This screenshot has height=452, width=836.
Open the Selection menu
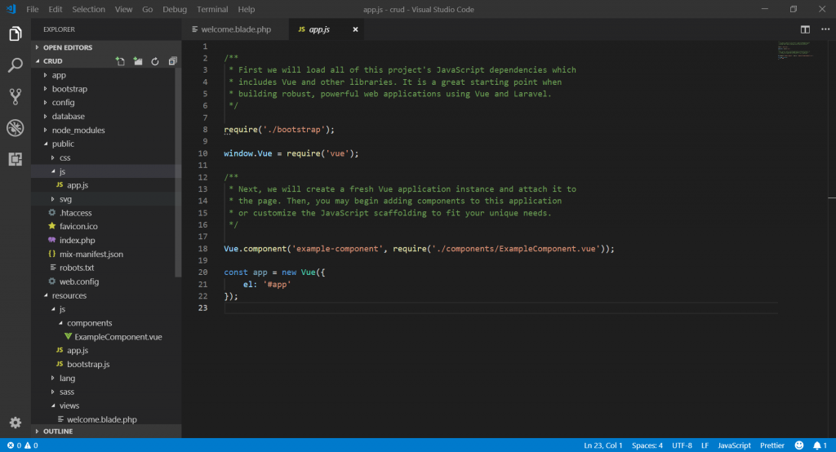click(88, 9)
